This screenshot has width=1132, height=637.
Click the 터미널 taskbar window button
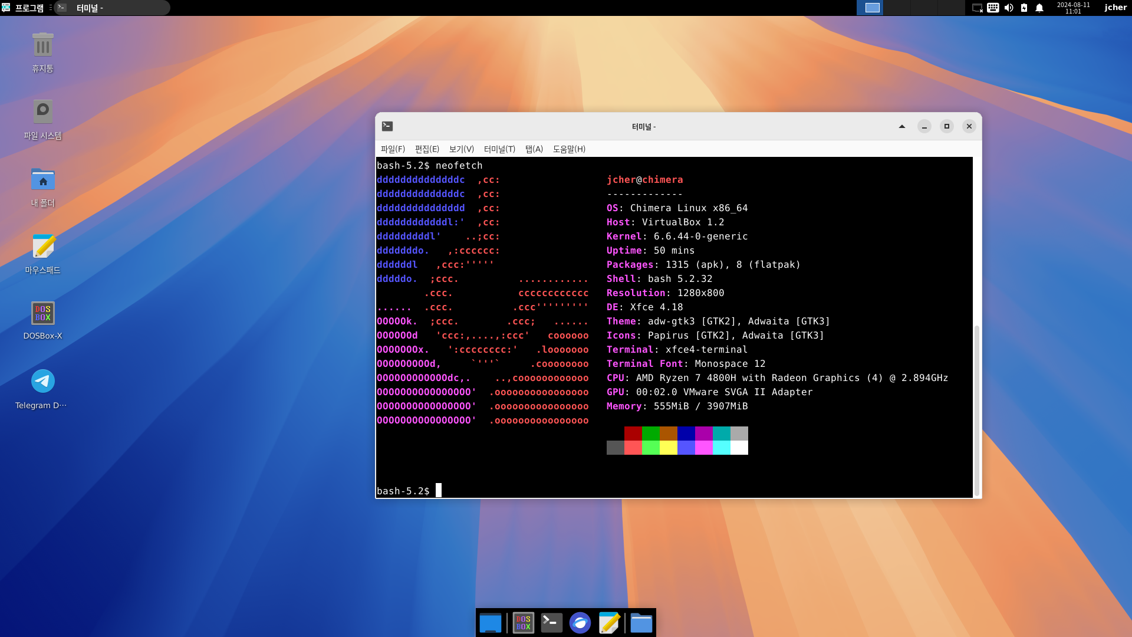[112, 8]
